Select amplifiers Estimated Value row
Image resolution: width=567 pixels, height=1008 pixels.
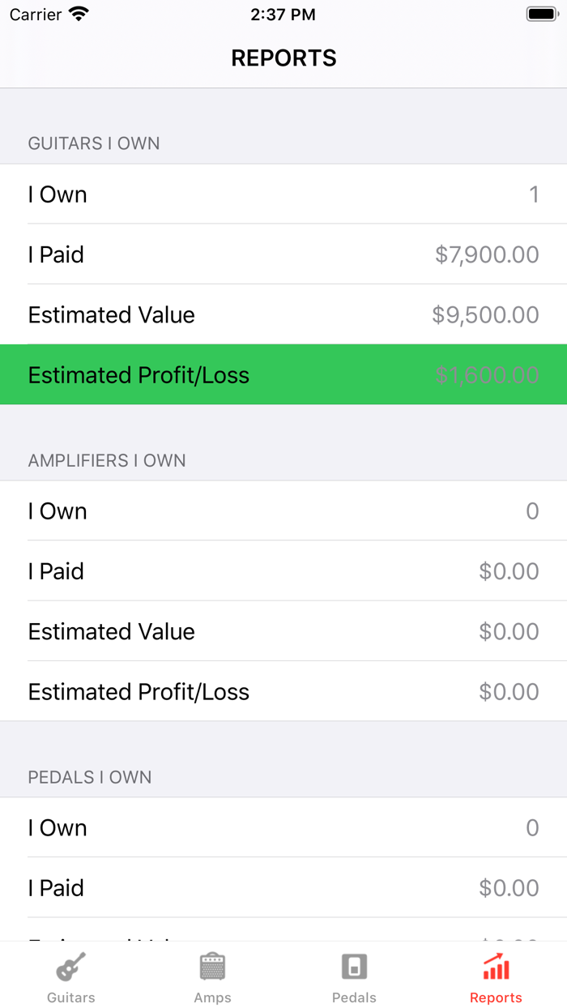(x=283, y=631)
